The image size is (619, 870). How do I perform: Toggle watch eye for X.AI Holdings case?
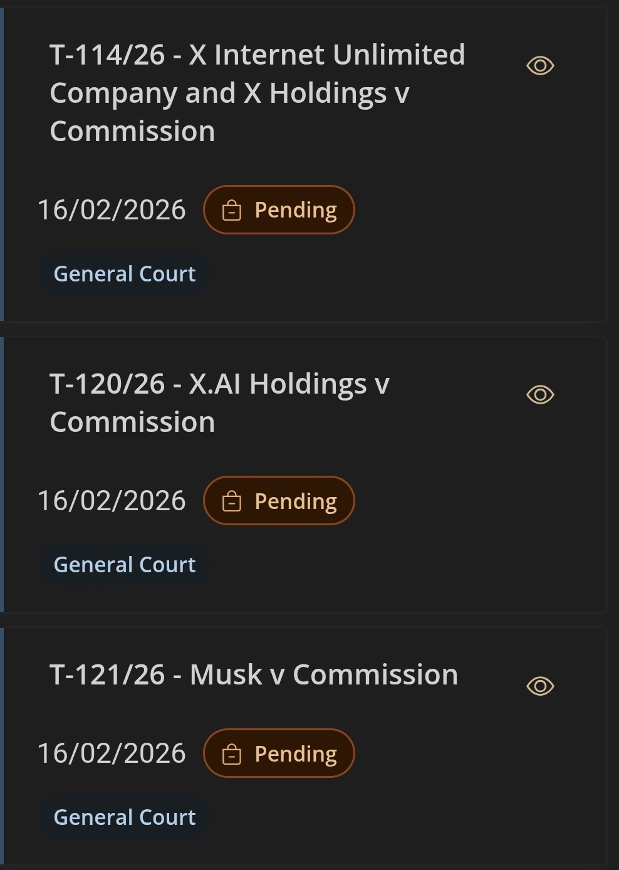click(540, 395)
